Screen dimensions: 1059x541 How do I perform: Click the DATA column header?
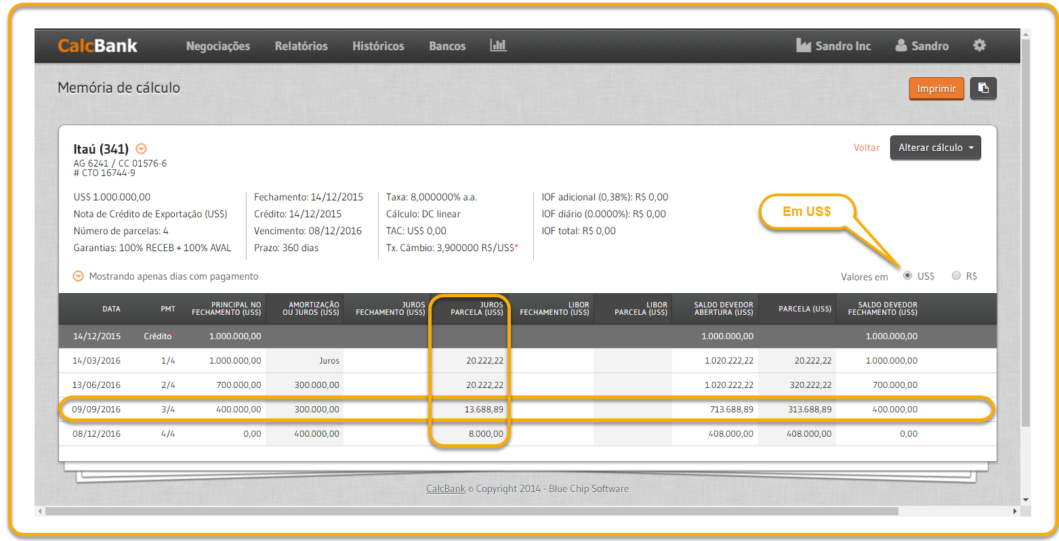pos(111,309)
